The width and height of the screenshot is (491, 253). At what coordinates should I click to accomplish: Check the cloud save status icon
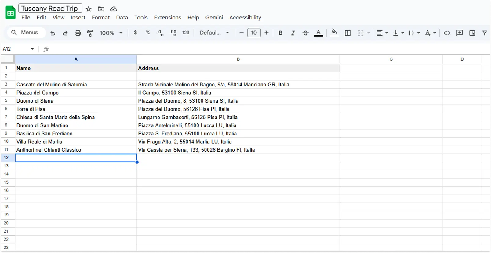point(114,9)
